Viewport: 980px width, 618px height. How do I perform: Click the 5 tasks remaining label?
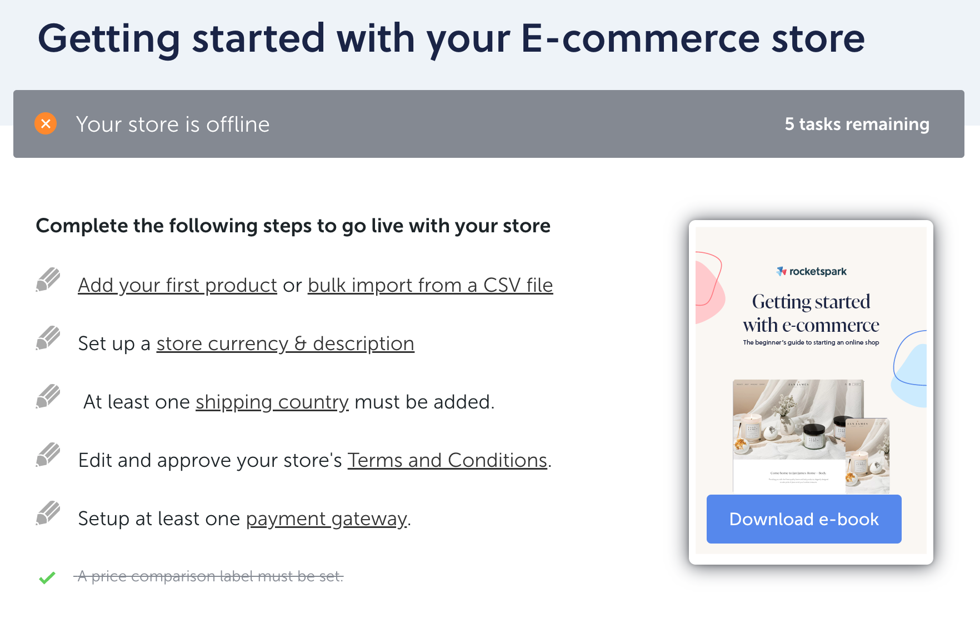click(x=857, y=124)
